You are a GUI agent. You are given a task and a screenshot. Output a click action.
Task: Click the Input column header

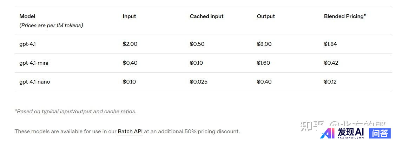point(129,16)
